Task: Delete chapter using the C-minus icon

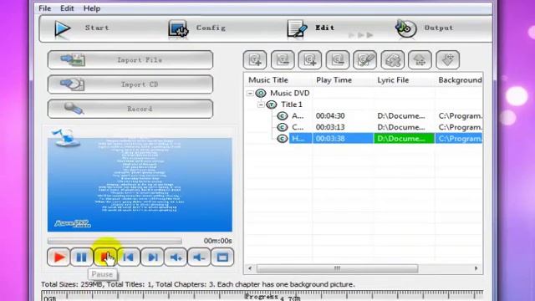Action: [x=338, y=60]
